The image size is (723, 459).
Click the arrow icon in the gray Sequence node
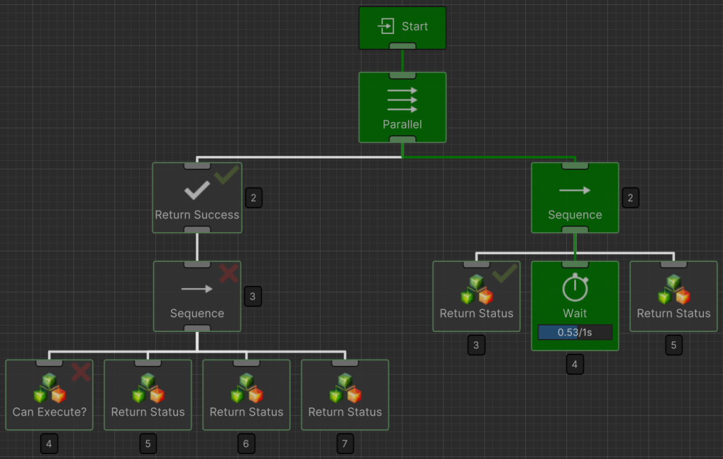click(196, 289)
